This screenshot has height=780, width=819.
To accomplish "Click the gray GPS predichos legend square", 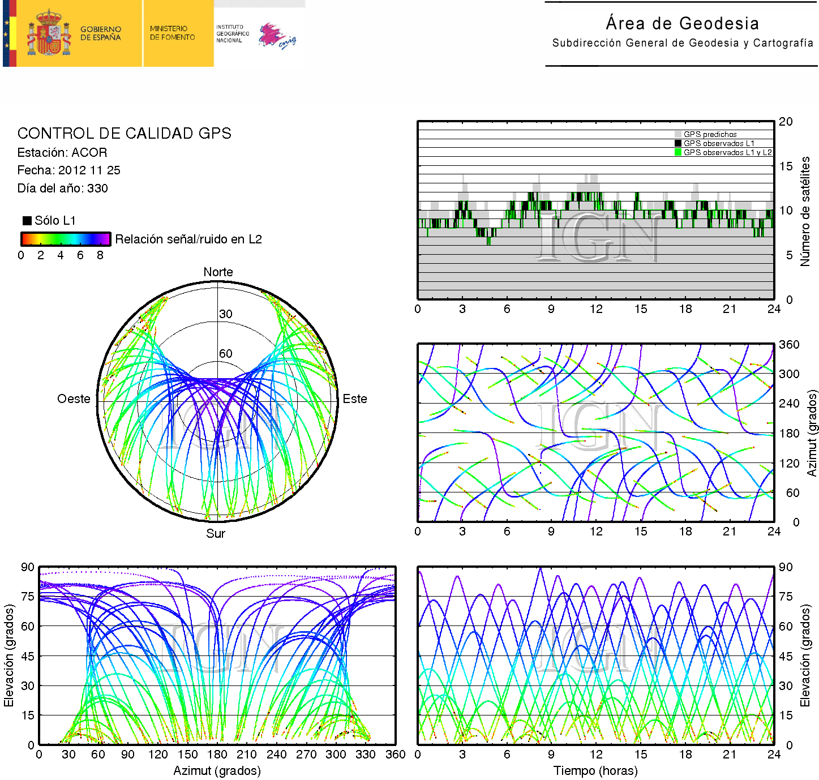I will pos(678,135).
